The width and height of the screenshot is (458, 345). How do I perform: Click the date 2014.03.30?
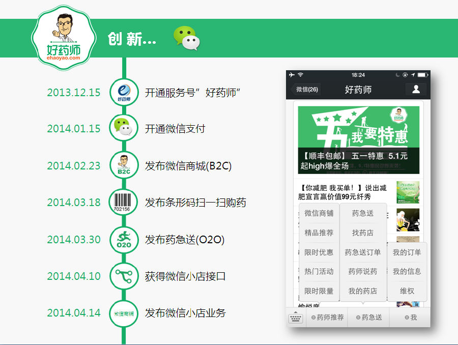coord(74,239)
